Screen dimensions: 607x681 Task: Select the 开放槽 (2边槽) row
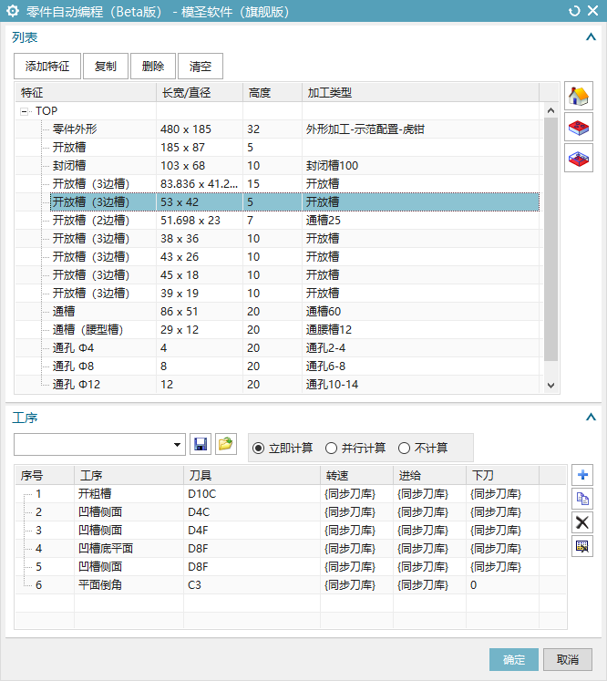coord(279,221)
